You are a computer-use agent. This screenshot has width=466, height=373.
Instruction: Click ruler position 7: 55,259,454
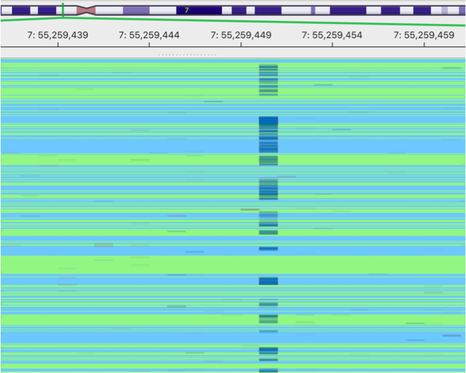[x=332, y=35]
